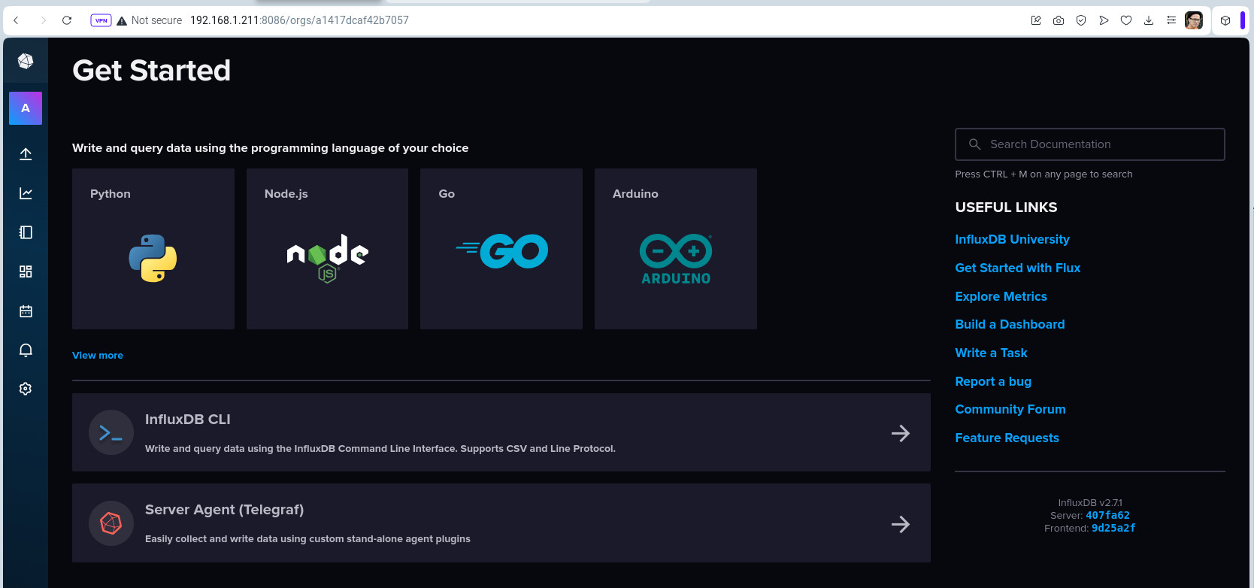Image resolution: width=1254 pixels, height=588 pixels.
Task: Click the send/play arrow icon in browser toolbar
Action: click(x=1104, y=20)
